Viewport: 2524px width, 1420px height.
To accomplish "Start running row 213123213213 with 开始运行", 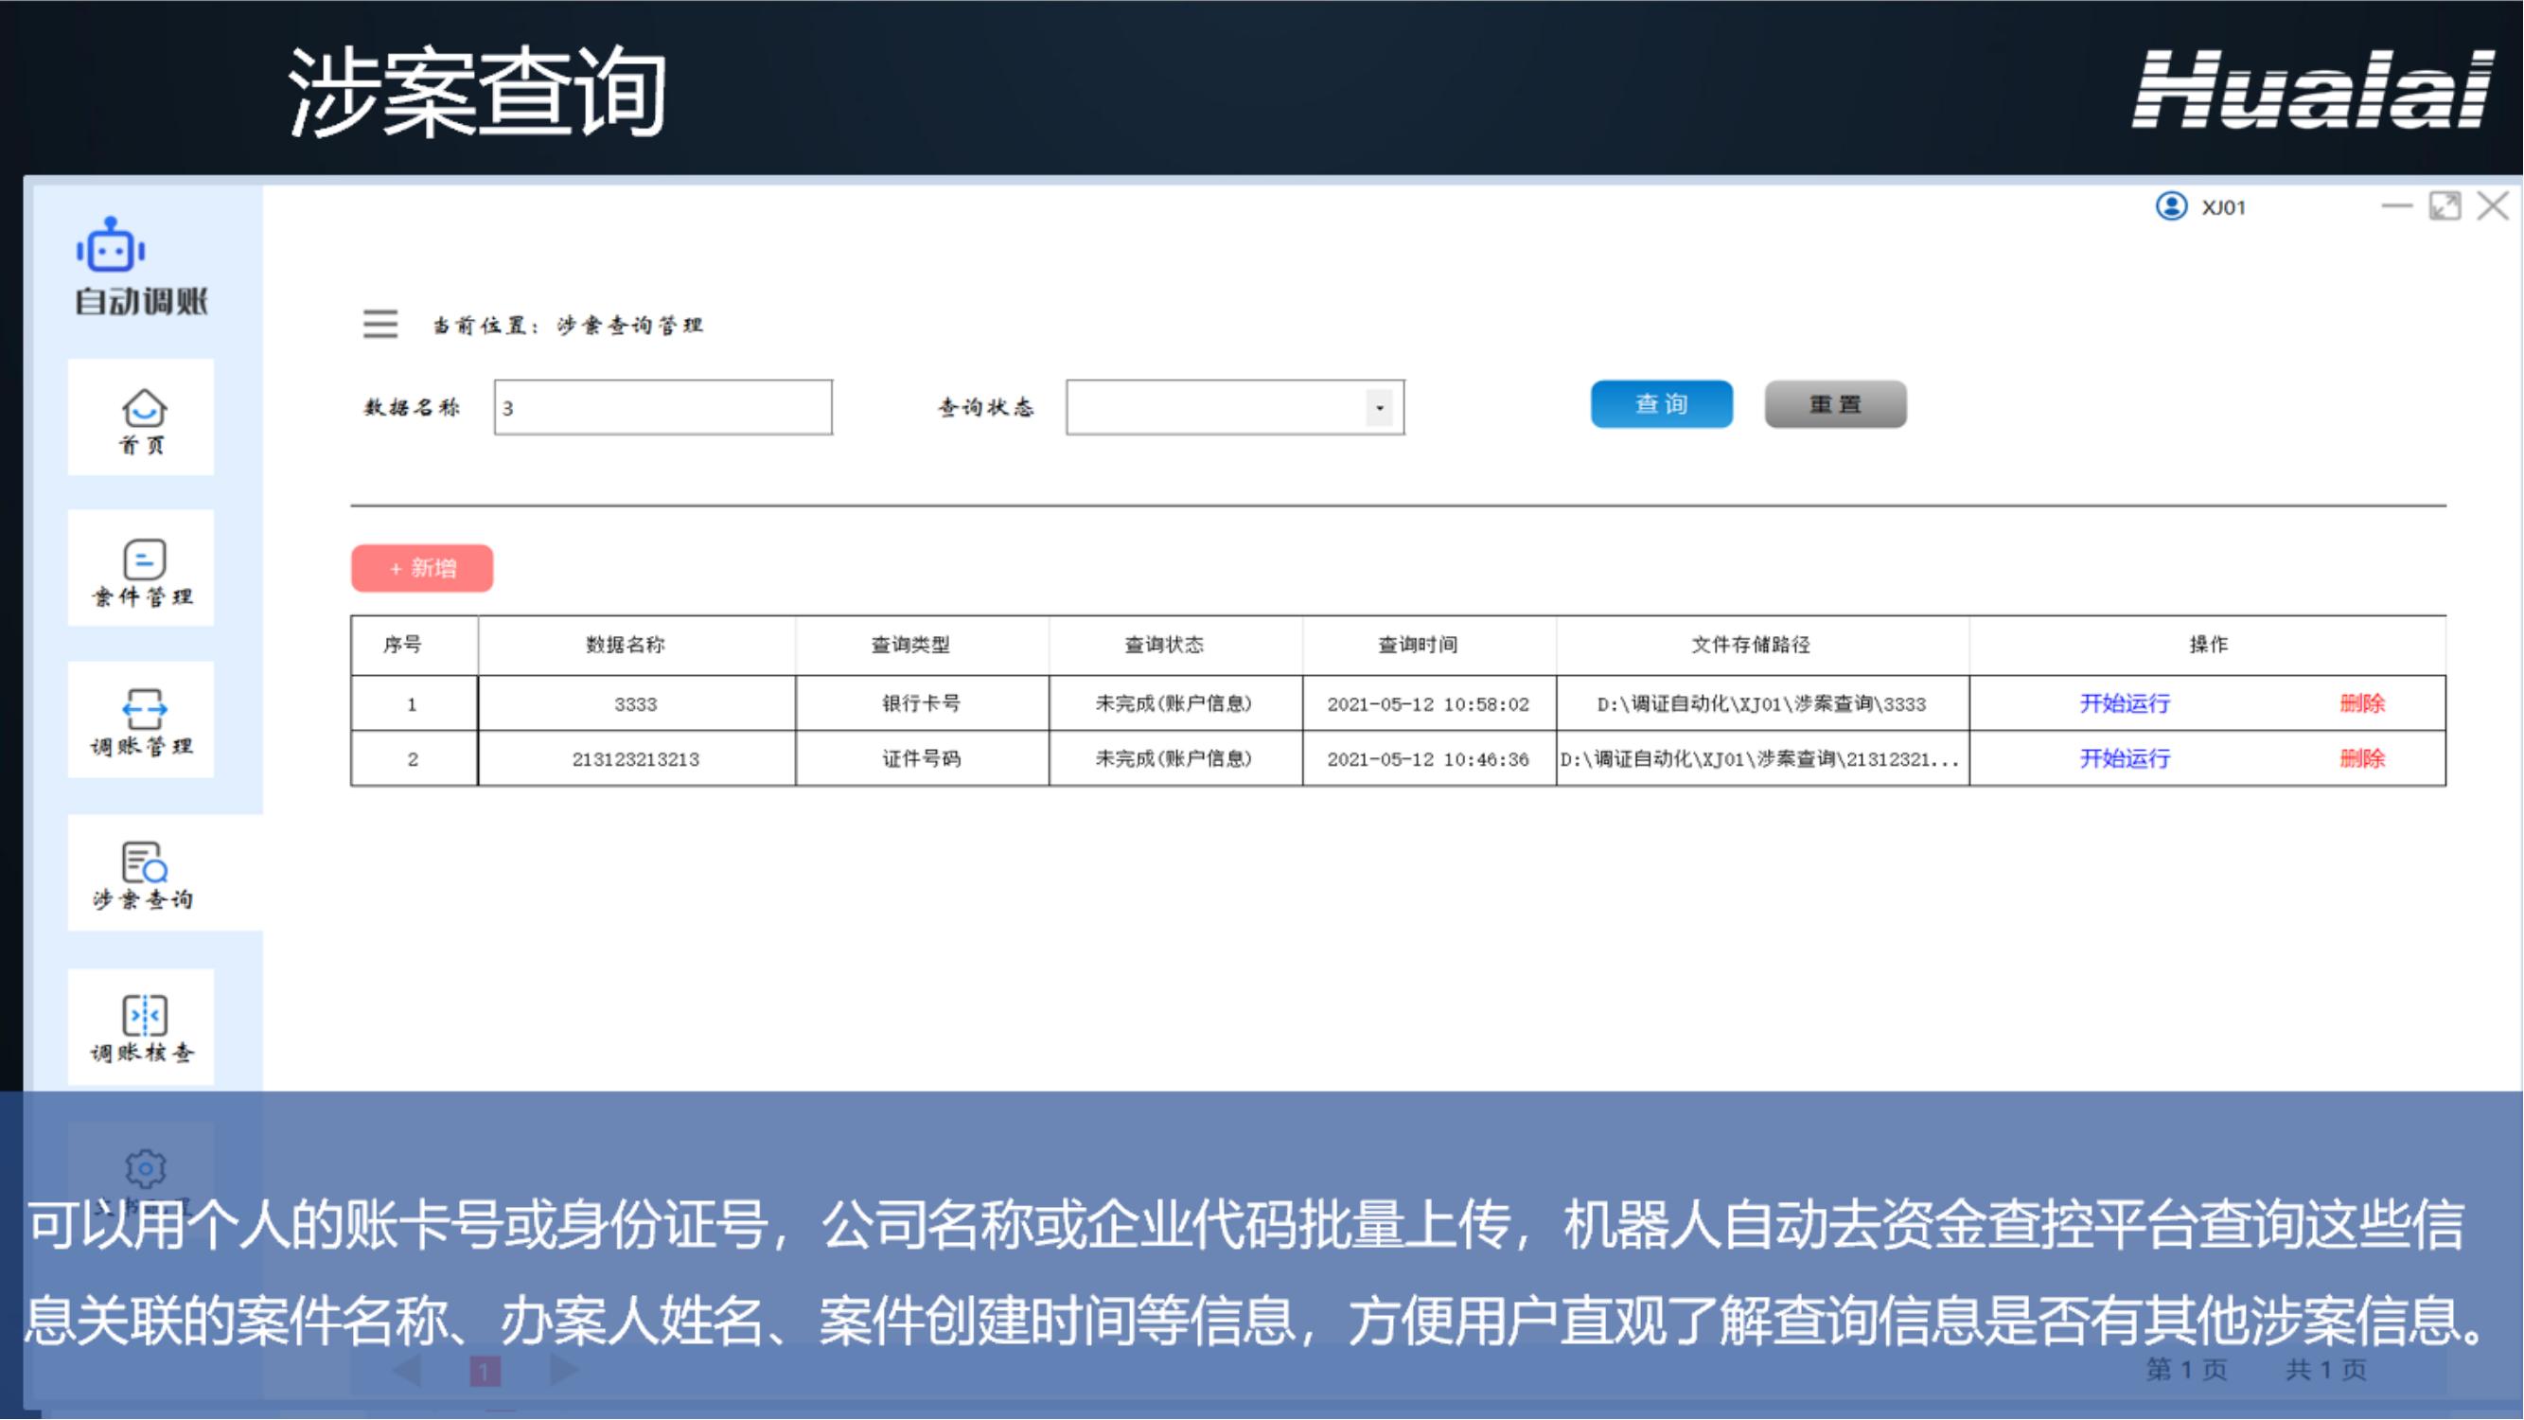I will [2126, 758].
